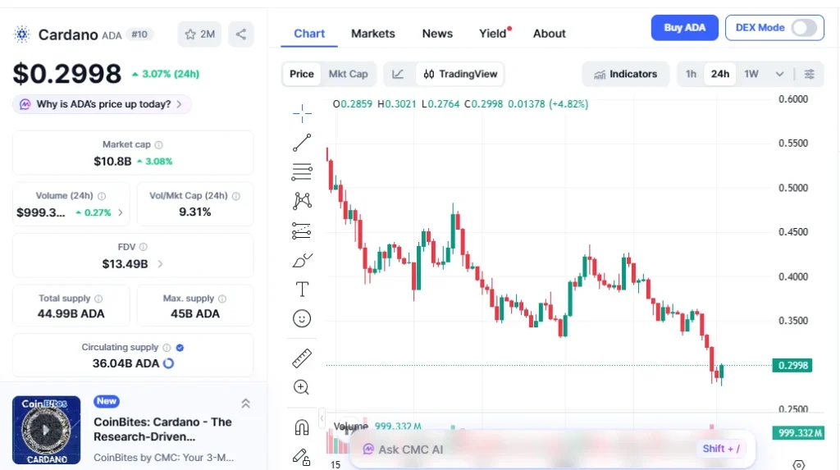
Task: Click the Buy ADA button
Action: [x=684, y=28]
